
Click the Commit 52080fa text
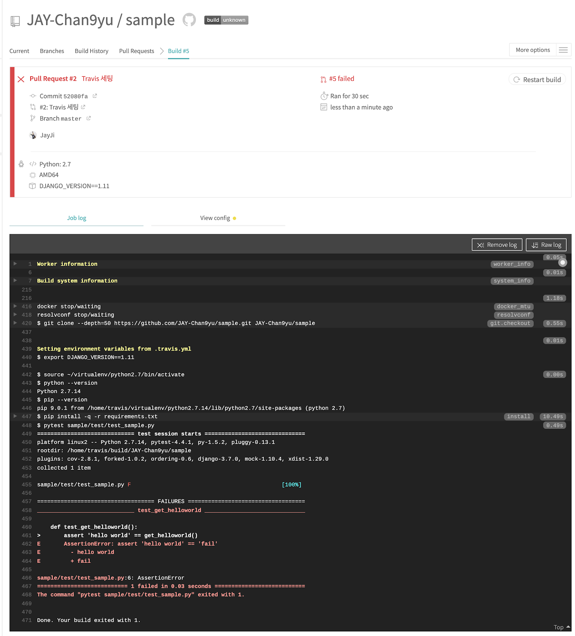click(x=64, y=96)
